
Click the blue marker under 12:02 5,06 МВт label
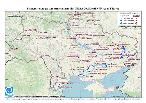click(x=70, y=48)
